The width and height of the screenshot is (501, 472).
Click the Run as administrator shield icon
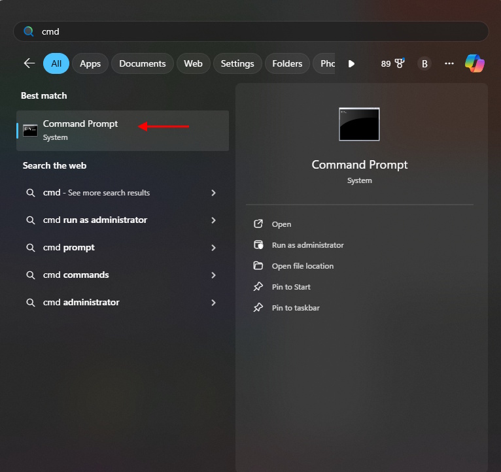[x=258, y=245]
